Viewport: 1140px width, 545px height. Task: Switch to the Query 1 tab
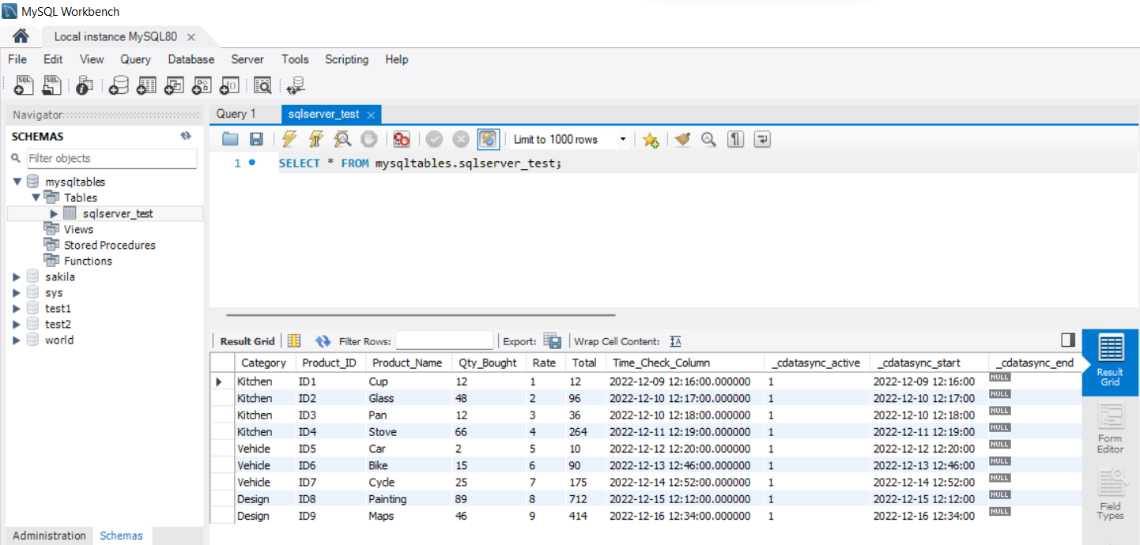[x=236, y=114]
